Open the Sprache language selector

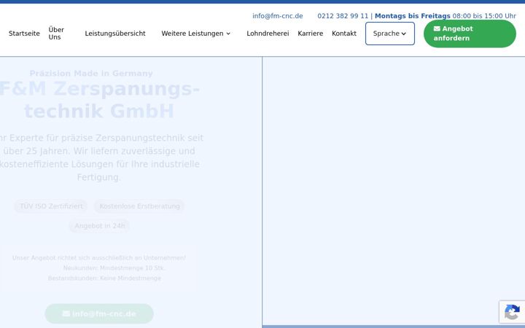(x=389, y=34)
